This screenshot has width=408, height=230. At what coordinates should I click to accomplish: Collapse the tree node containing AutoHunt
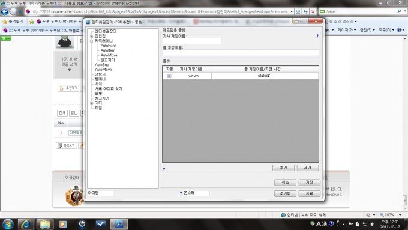(x=92, y=41)
